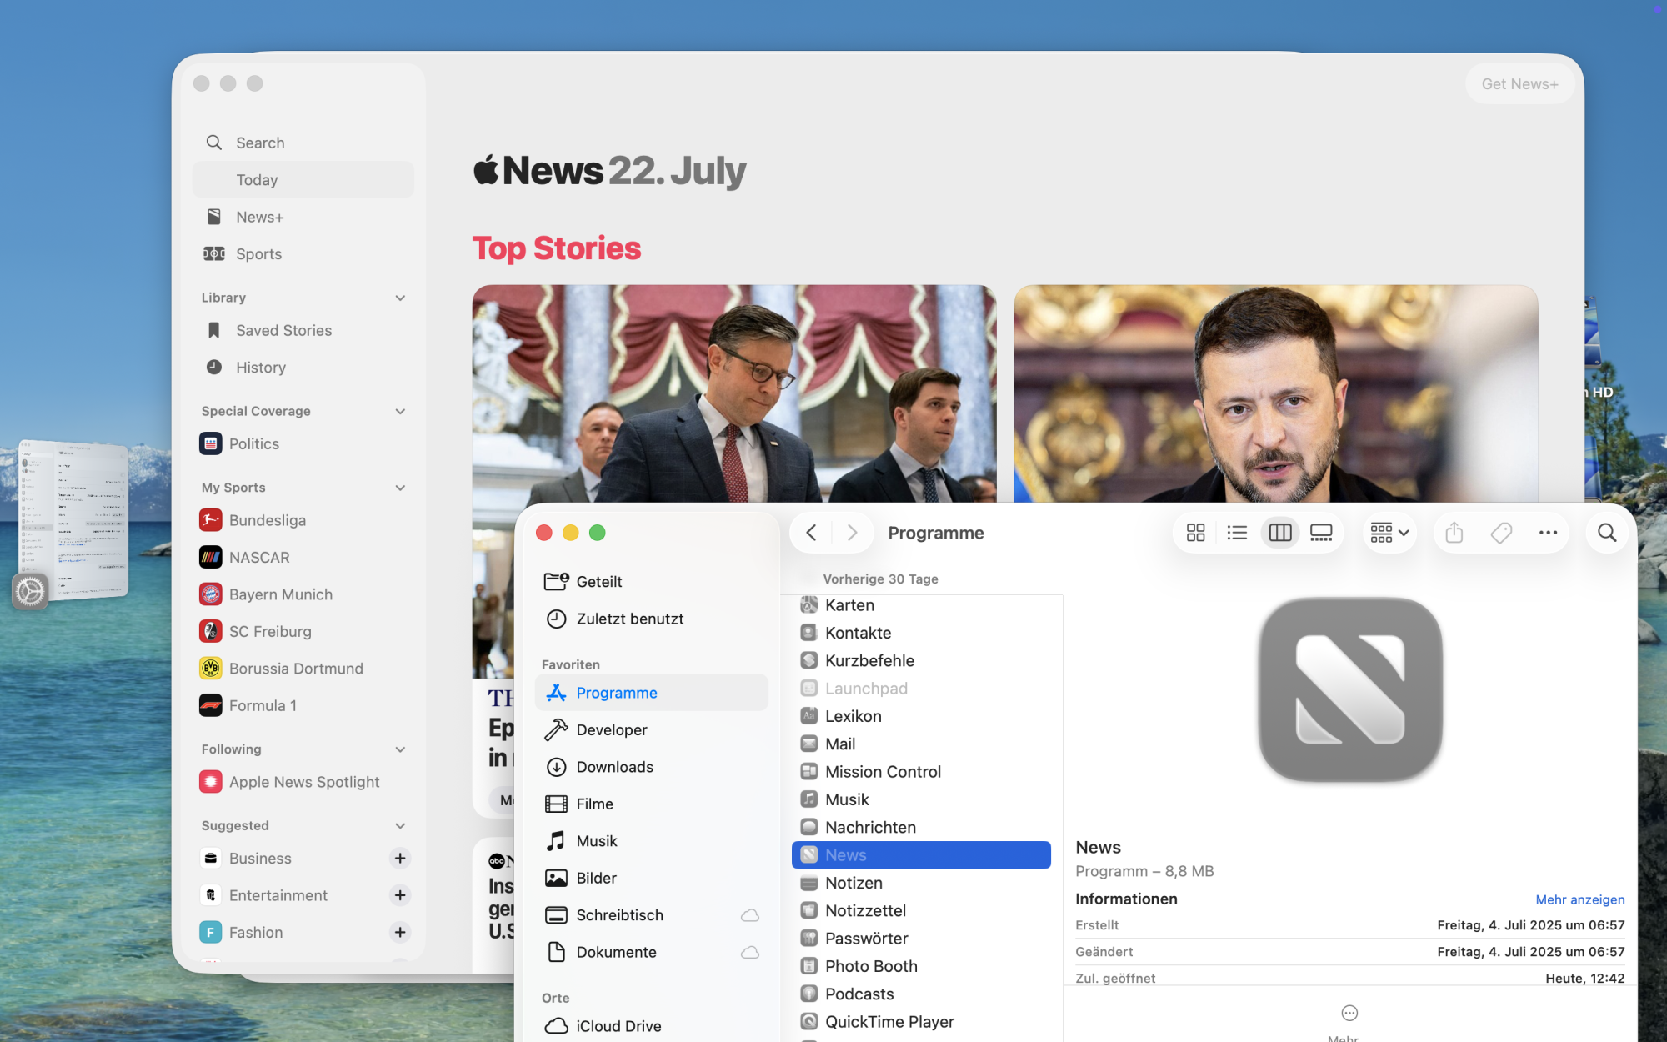
Task: Add Business to followed topics
Action: (x=400, y=858)
